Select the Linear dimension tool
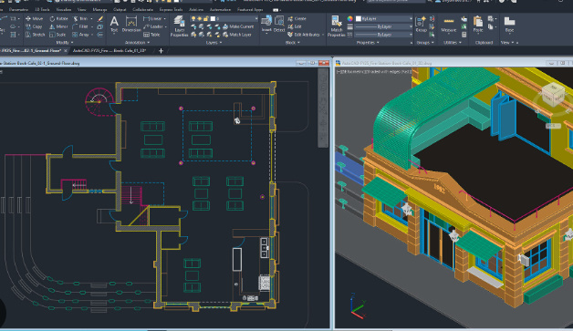Image resolution: width=573 pixels, height=331 pixels. click(152, 18)
